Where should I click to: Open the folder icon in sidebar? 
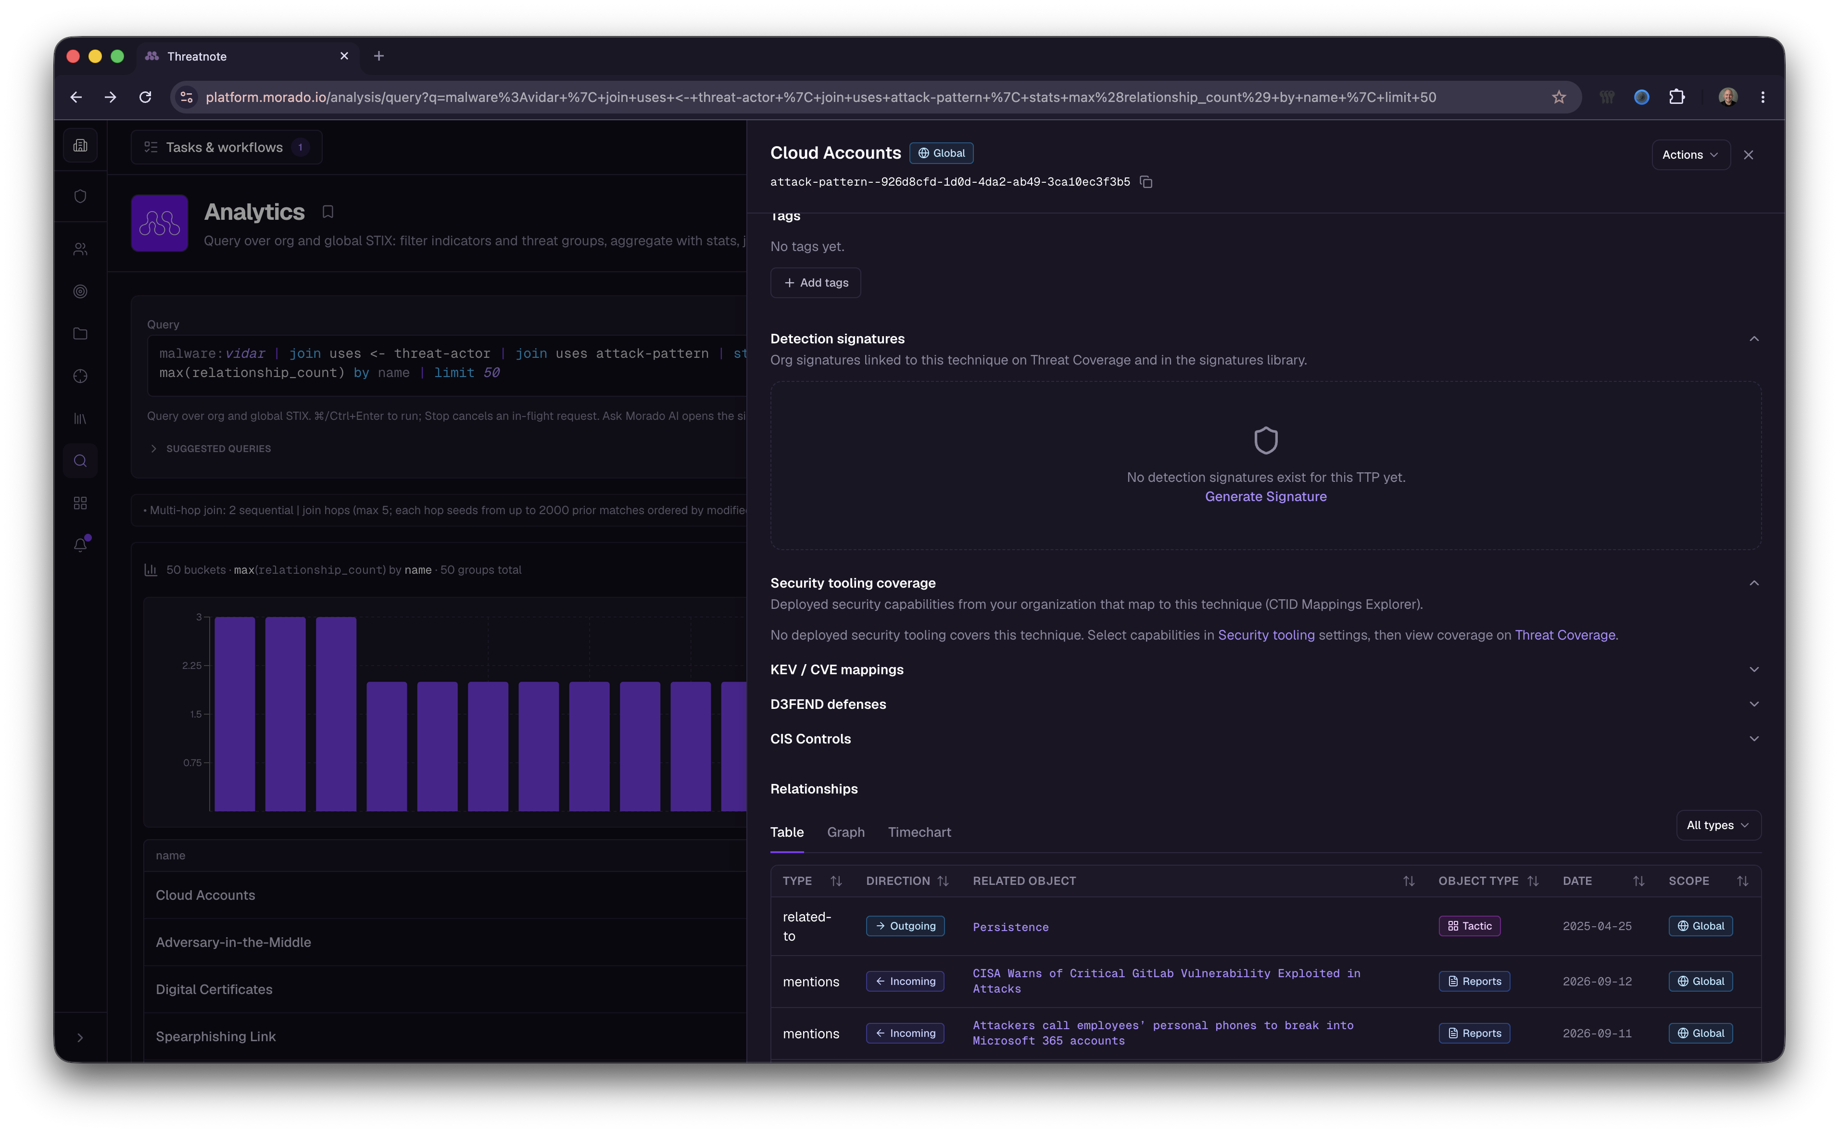coord(80,334)
